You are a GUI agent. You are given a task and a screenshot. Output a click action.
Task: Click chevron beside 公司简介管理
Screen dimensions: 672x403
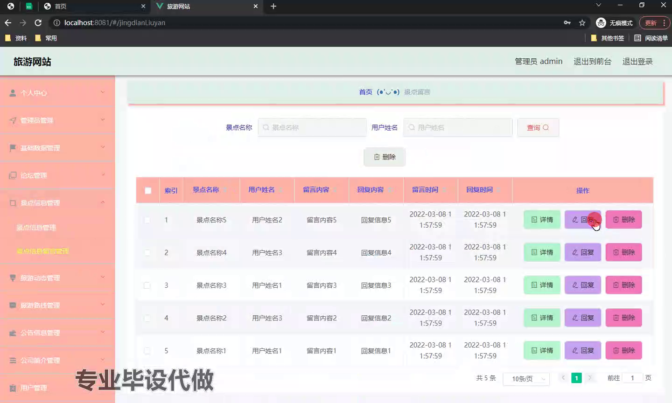(103, 360)
